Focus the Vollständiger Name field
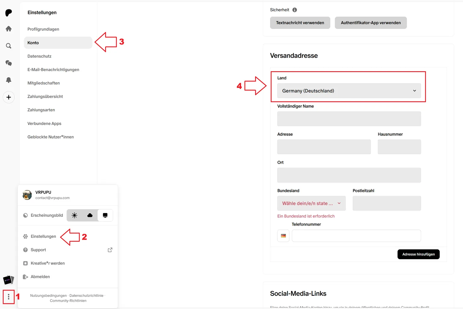The width and height of the screenshot is (463, 309). tap(349, 119)
